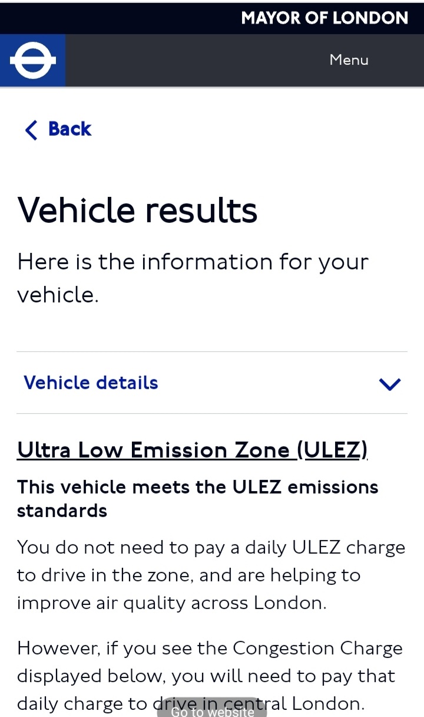Click the MAYOR OF LONDON banner text
Image resolution: width=424 pixels, height=717 pixels.
click(x=324, y=18)
